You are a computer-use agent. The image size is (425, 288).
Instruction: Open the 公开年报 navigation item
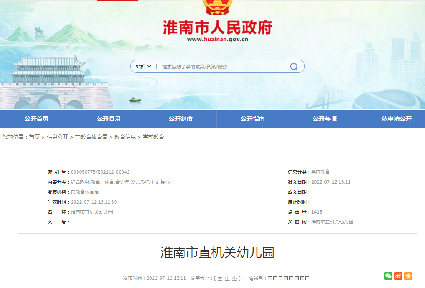tap(324, 119)
